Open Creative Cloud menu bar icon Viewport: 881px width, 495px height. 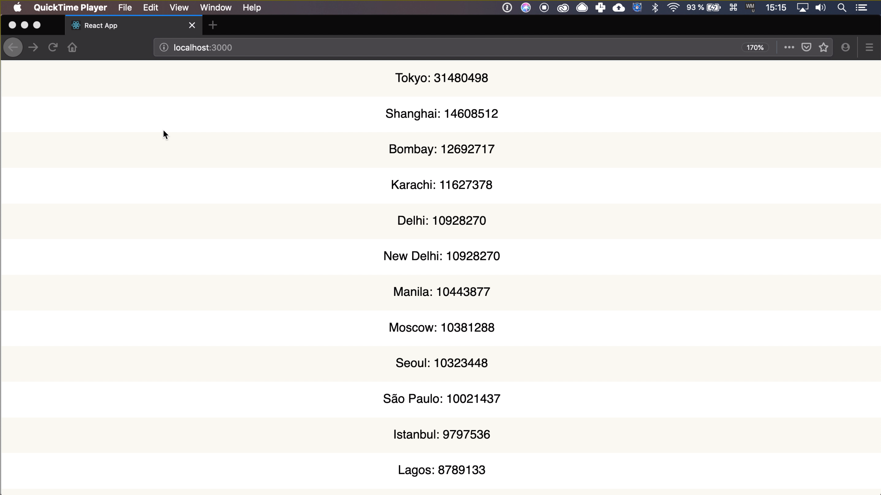coord(563,7)
